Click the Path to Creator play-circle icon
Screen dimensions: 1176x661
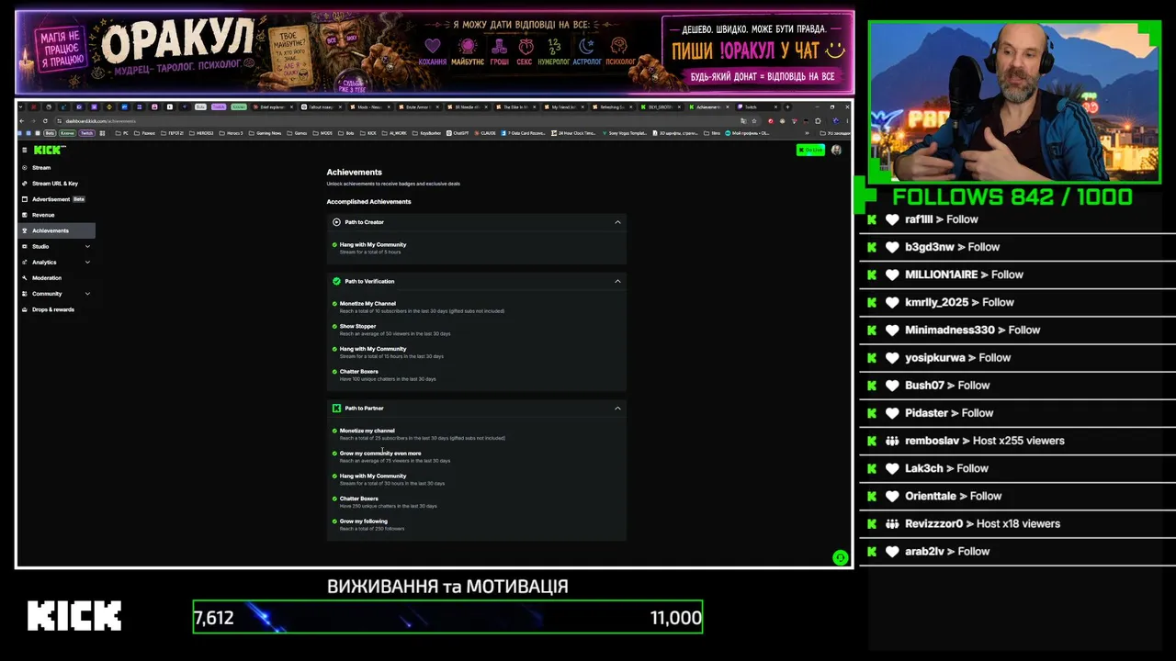point(336,222)
